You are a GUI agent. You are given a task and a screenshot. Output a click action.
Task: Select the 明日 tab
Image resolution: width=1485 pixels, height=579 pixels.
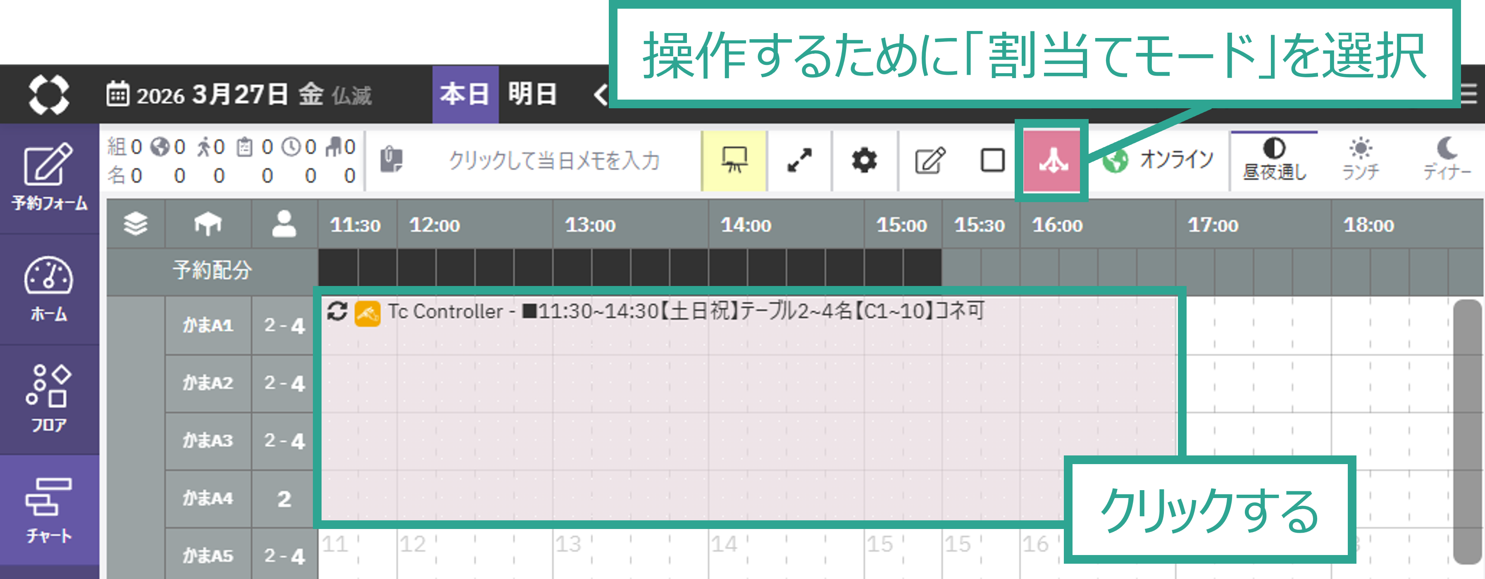click(532, 94)
